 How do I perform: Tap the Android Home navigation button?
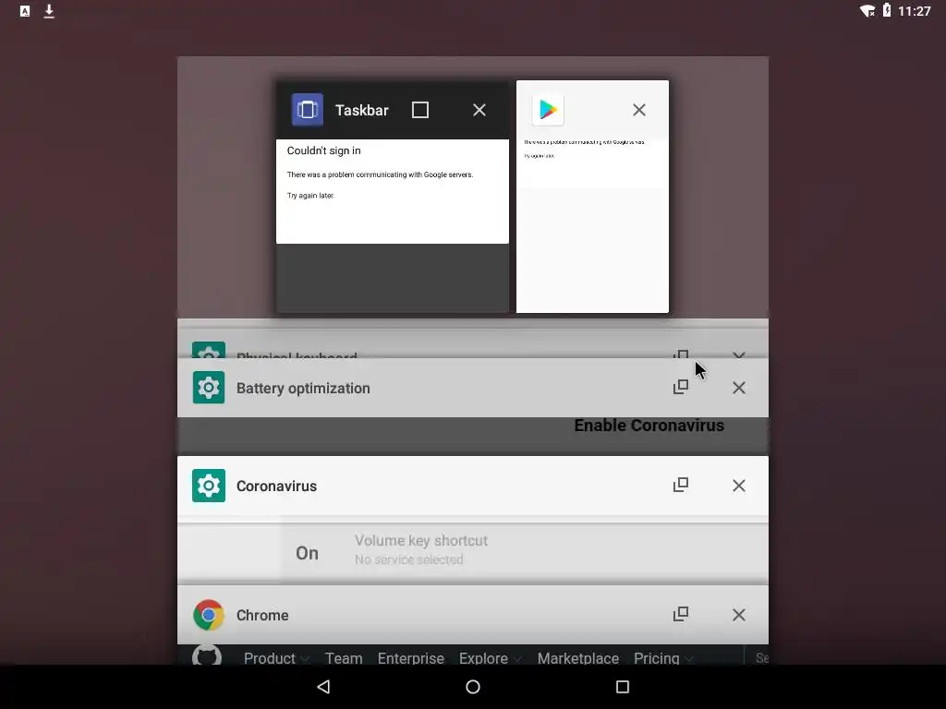coord(473,687)
